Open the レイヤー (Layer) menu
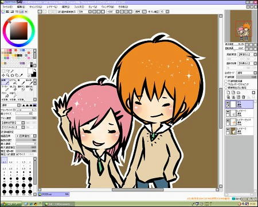This screenshot has width=258, height=207. tap(52, 7)
